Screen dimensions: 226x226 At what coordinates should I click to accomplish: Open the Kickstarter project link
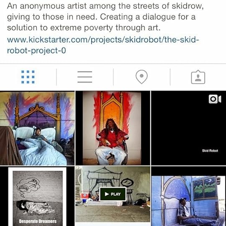pos(103,45)
